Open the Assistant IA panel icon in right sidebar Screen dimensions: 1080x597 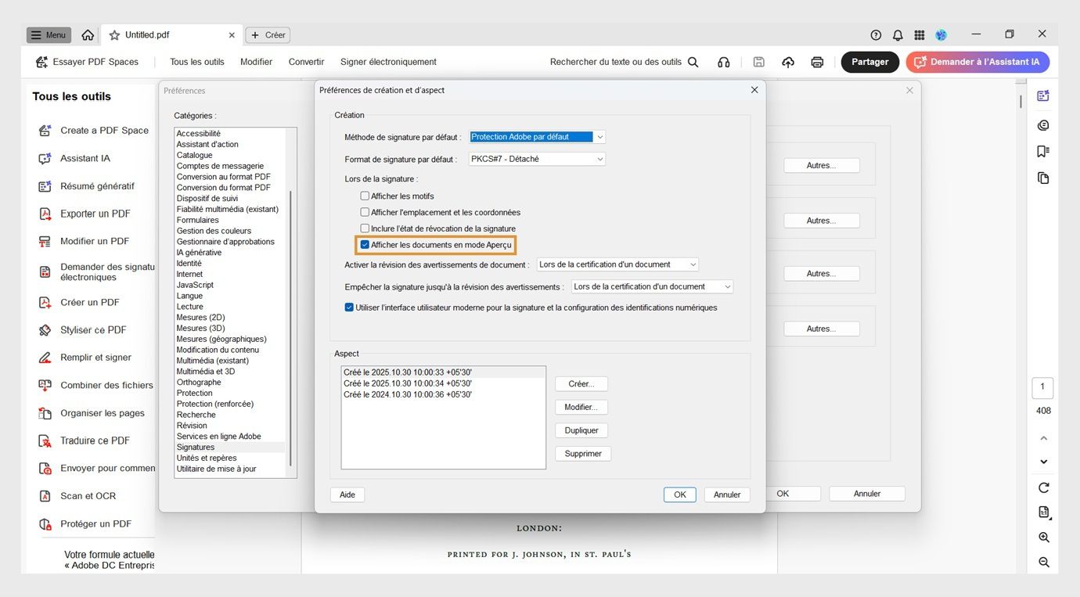tap(1042, 95)
